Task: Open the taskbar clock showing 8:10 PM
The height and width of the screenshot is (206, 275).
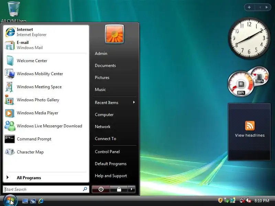Action: pyautogui.click(x=262, y=201)
